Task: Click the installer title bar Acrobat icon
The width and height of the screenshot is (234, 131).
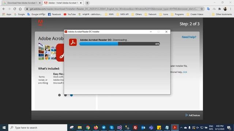Action: pyautogui.click(x=66, y=32)
